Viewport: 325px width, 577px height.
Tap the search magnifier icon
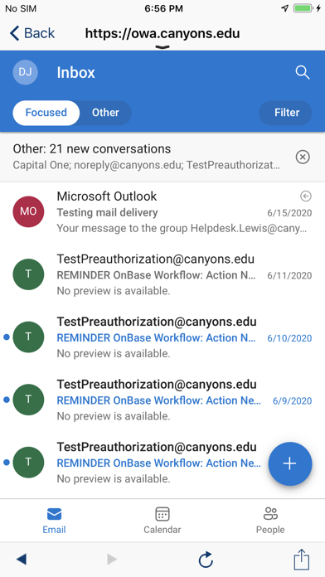pyautogui.click(x=302, y=72)
